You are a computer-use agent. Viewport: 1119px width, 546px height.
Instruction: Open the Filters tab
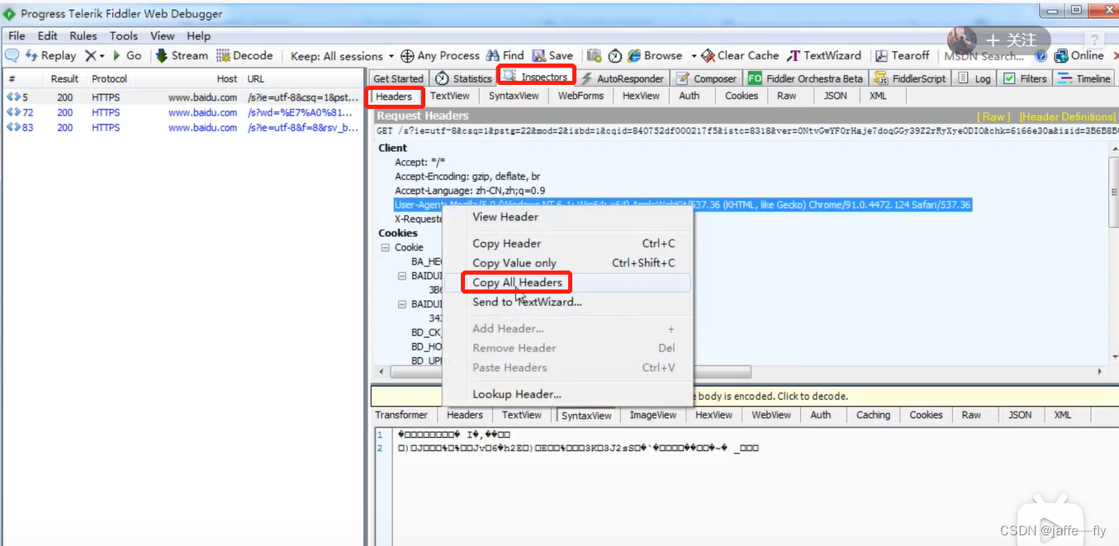point(1025,78)
